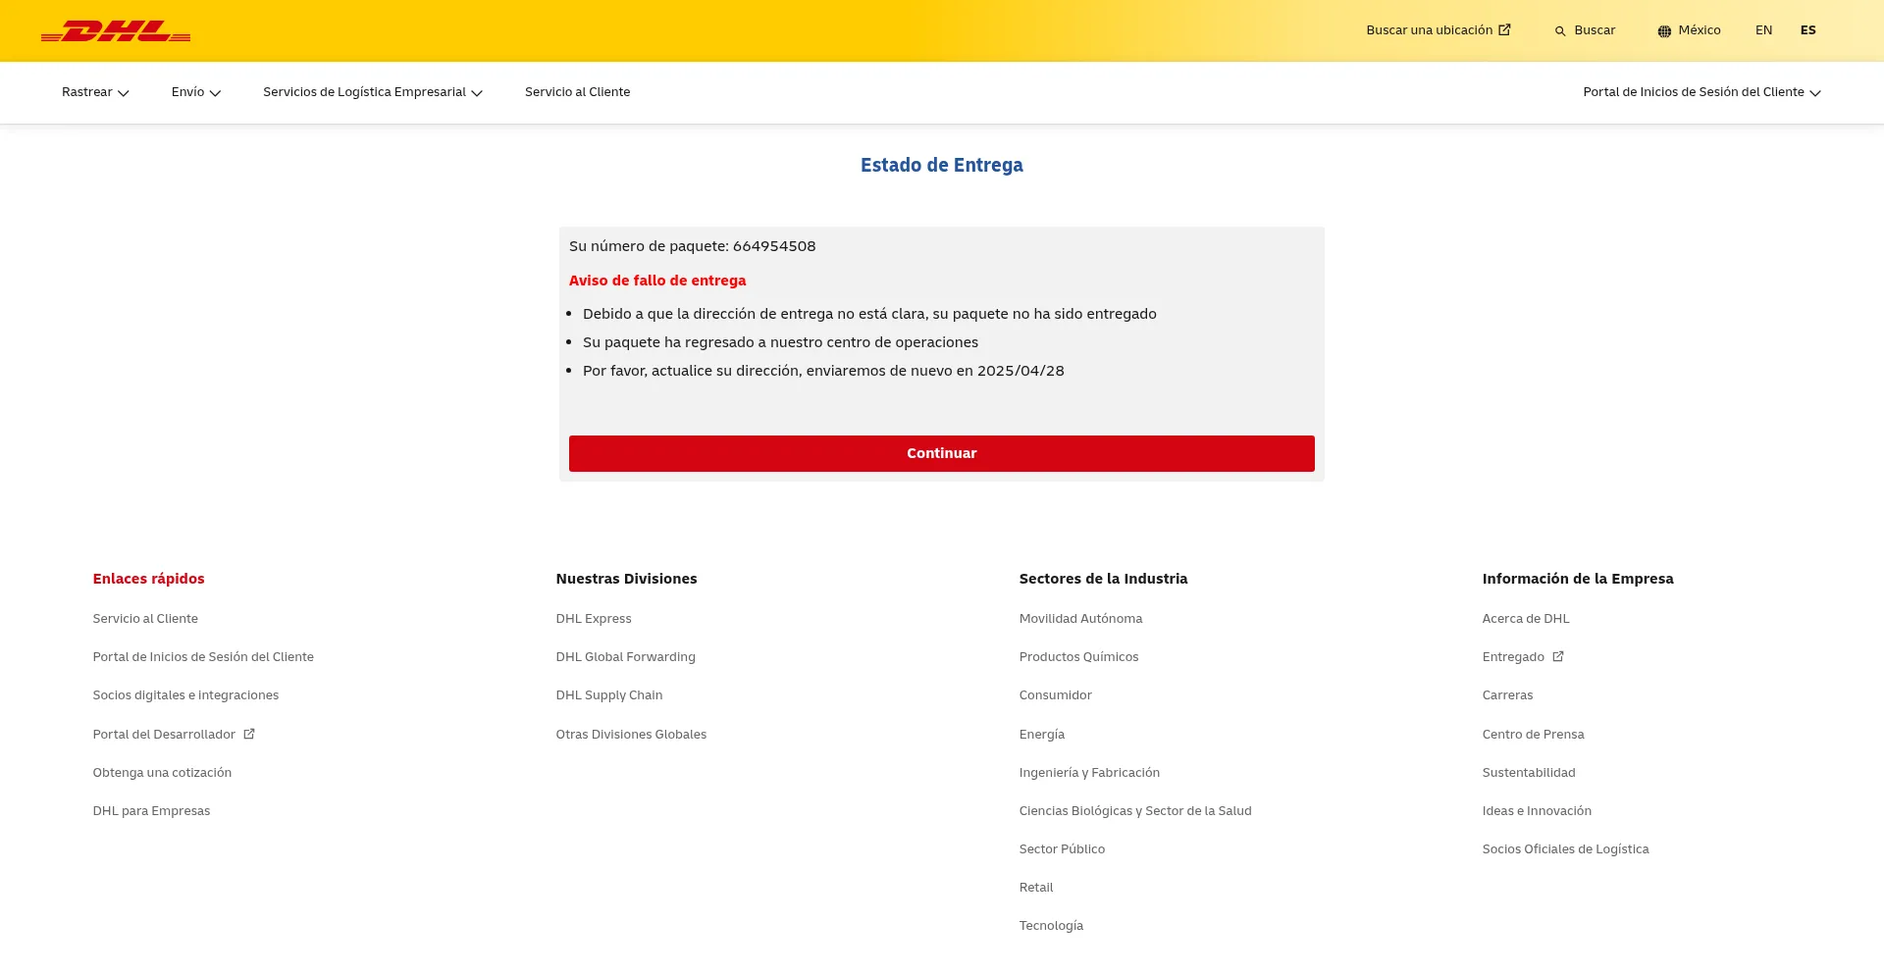Click the Continuar button

(x=942, y=453)
